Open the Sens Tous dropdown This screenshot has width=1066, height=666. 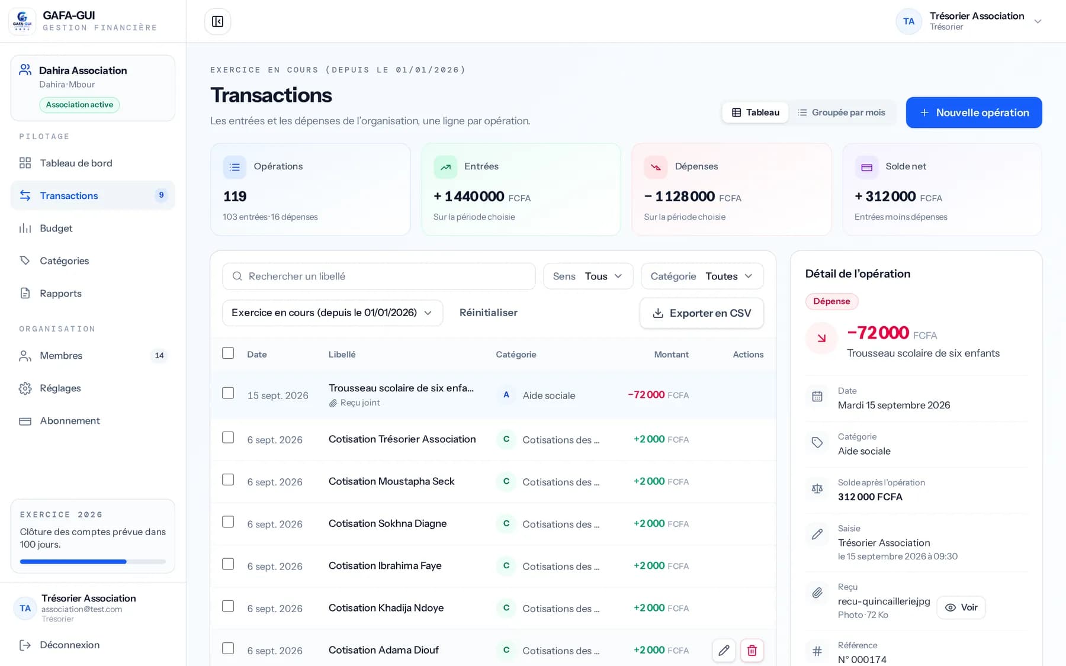point(588,276)
